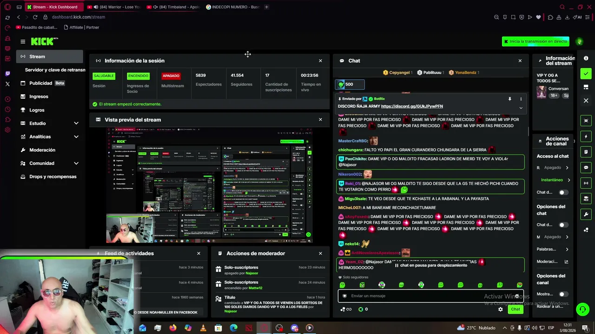
Task: Open the Palabras... option arrow
Action: [567, 250]
